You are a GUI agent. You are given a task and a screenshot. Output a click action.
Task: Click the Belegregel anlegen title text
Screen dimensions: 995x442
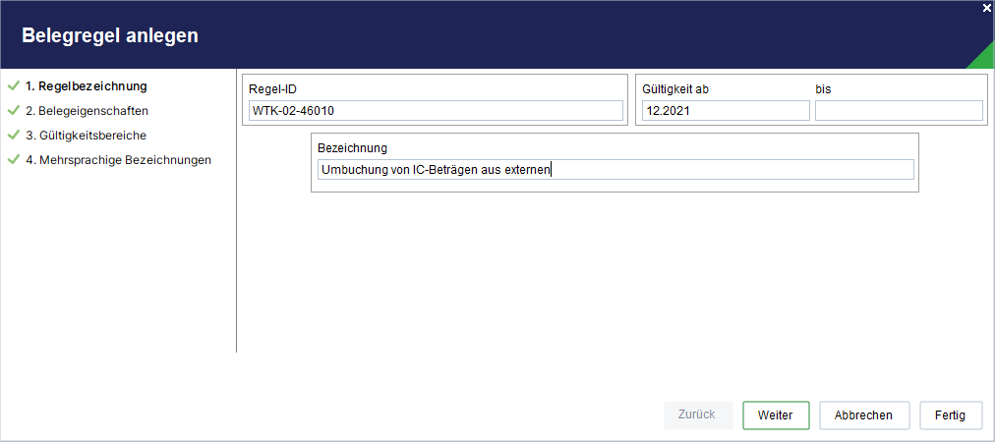tap(110, 35)
